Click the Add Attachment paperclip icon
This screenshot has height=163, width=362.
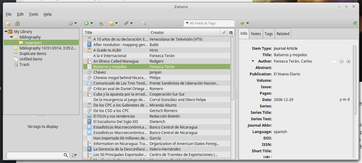tap(126, 23)
